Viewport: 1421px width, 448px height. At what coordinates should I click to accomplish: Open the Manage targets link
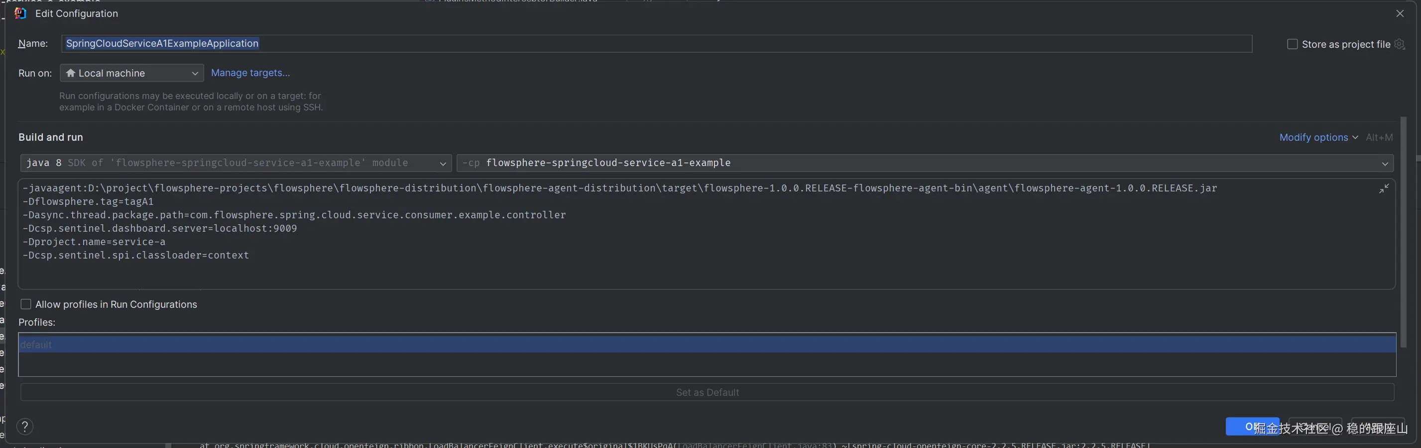click(250, 73)
